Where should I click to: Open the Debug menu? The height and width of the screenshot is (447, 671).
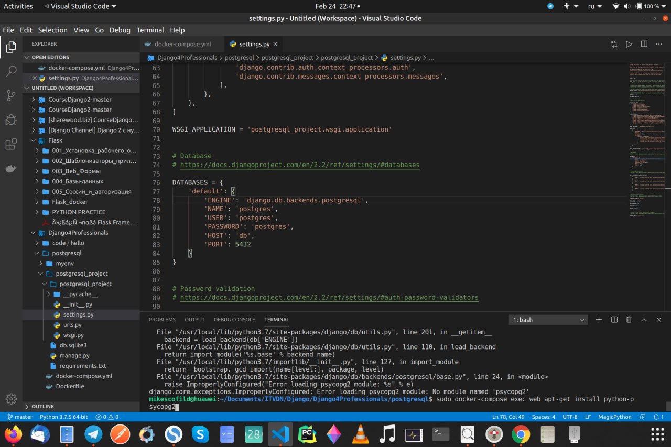point(120,30)
